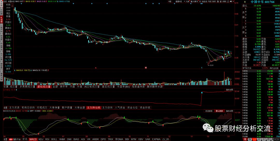Screen dimensions: 280x141
Task: Click the 资讯 bottom tab
Action: pos(25,139)
